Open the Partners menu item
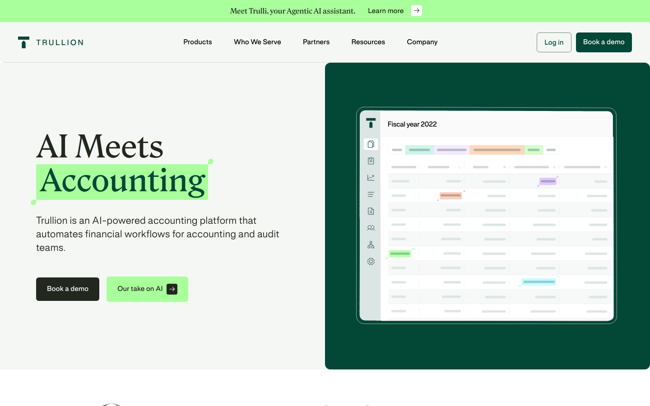 (x=316, y=42)
